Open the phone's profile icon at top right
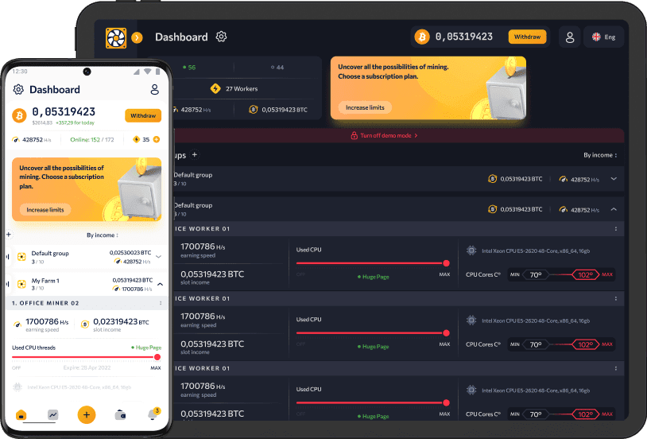 click(x=155, y=90)
